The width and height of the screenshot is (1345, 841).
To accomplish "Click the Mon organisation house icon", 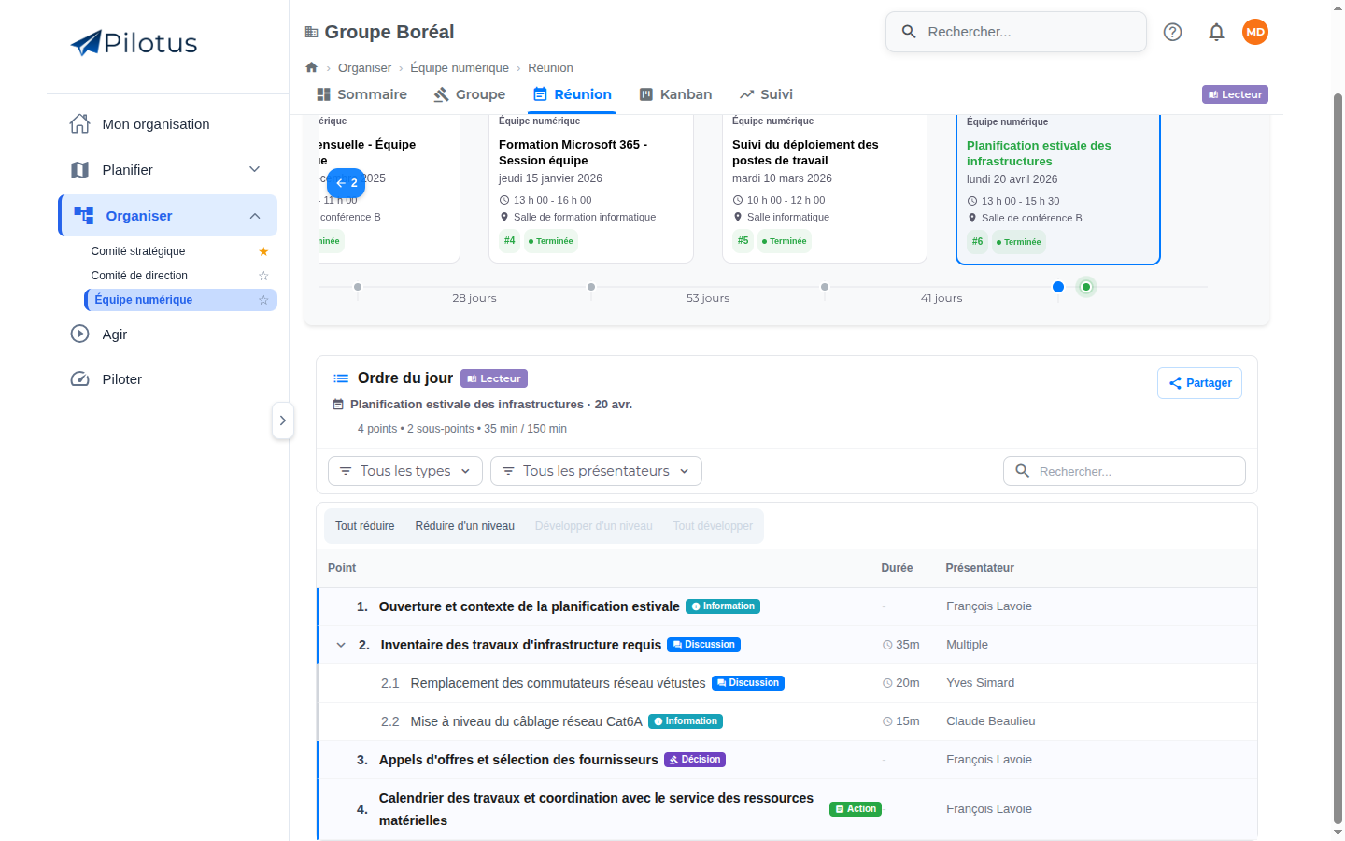I will (x=80, y=123).
